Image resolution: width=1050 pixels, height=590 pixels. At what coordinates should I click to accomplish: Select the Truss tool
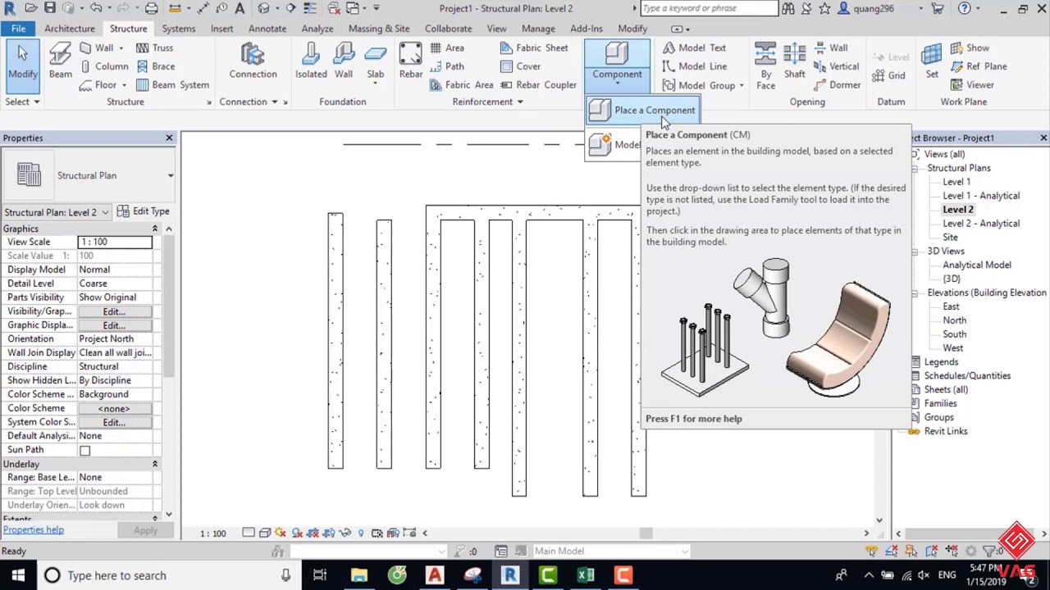(x=154, y=48)
